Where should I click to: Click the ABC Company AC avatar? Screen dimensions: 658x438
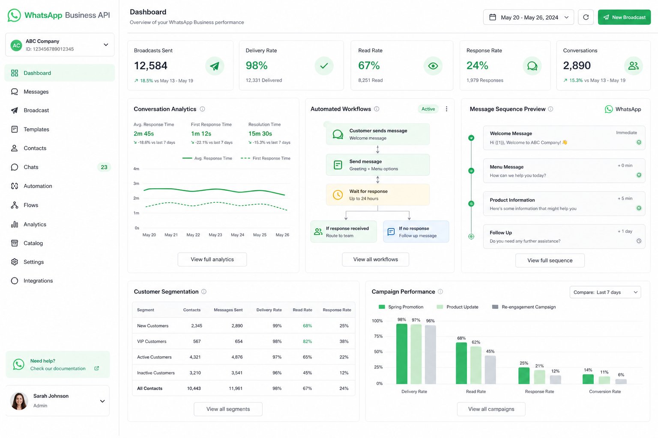pyautogui.click(x=16, y=45)
